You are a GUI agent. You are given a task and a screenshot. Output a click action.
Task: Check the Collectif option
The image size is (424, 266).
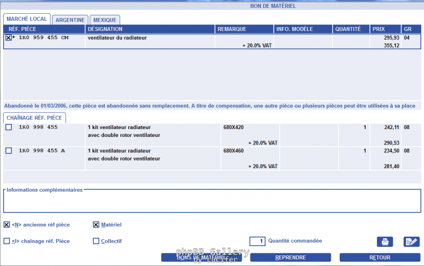click(96, 241)
